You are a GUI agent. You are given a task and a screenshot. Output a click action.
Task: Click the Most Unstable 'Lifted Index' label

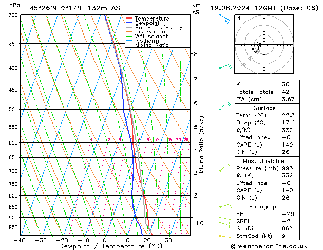click(253, 183)
